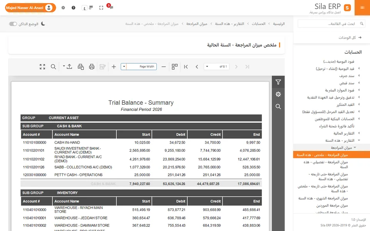Click WAREHOUSE - DAMMAM STORE row
The height and width of the screenshot is (231, 370).
tap(141, 225)
